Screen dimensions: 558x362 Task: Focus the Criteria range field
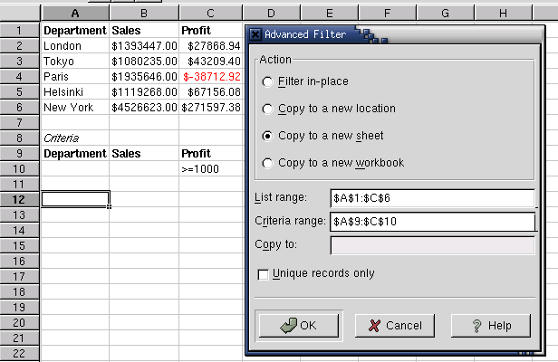point(432,222)
